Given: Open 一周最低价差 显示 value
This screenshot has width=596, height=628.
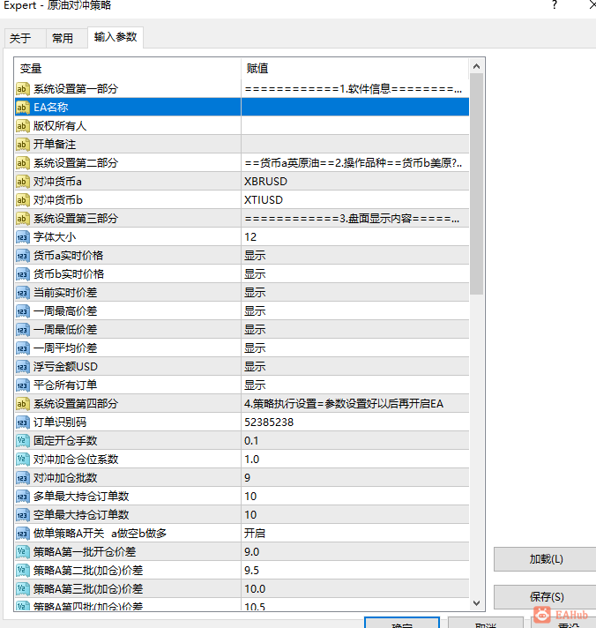Looking at the screenshot, I should click(355, 330).
